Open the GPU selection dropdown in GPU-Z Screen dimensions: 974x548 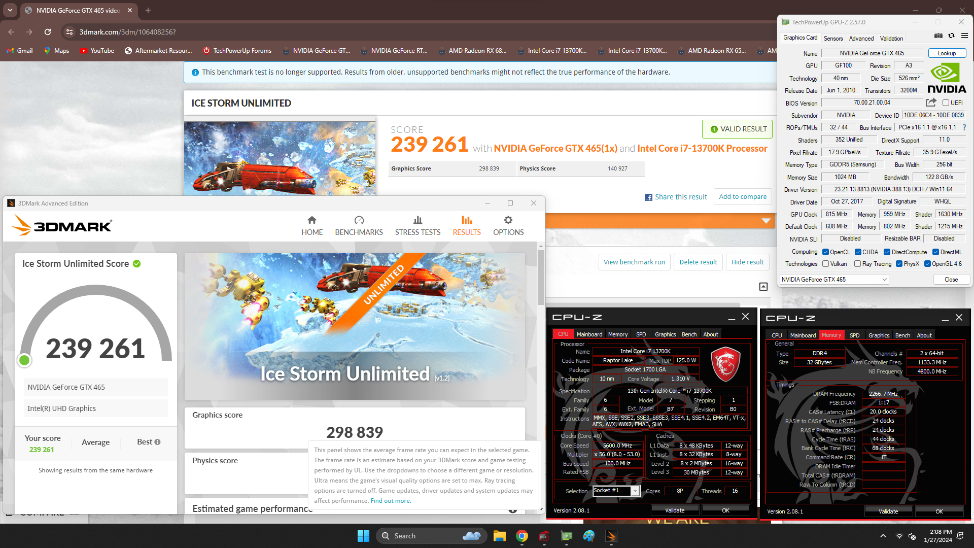[x=834, y=280]
